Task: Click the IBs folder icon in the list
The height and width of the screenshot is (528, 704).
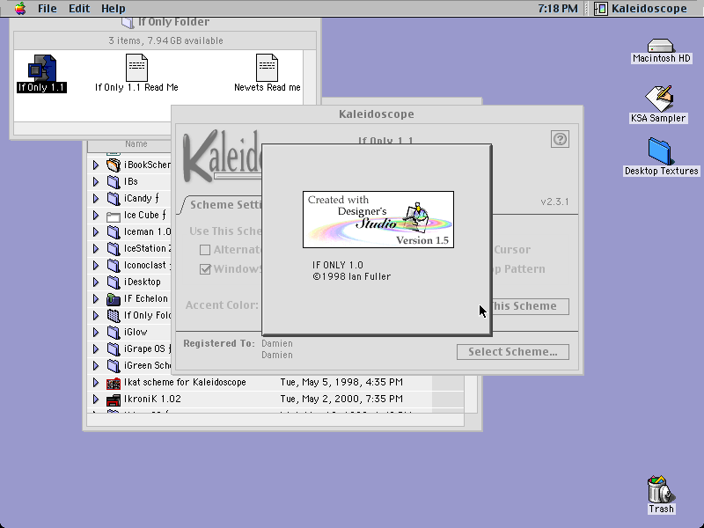Action: [114, 181]
